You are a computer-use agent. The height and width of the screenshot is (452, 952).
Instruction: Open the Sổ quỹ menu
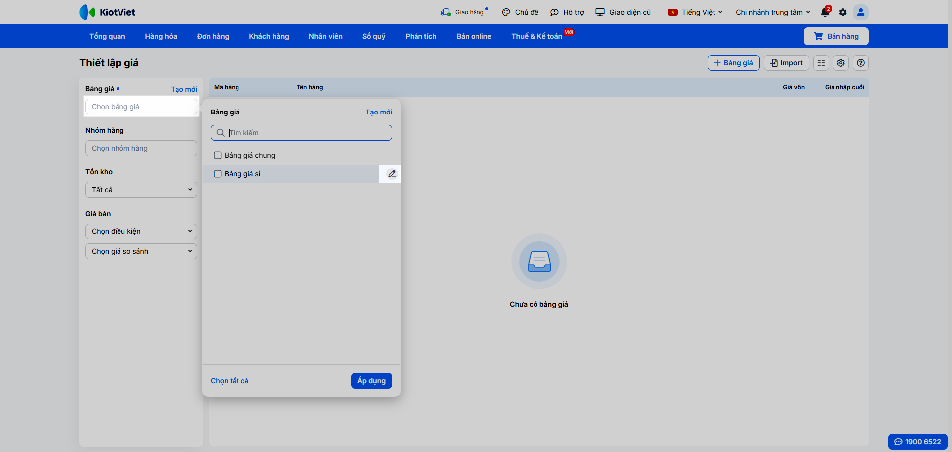374,36
